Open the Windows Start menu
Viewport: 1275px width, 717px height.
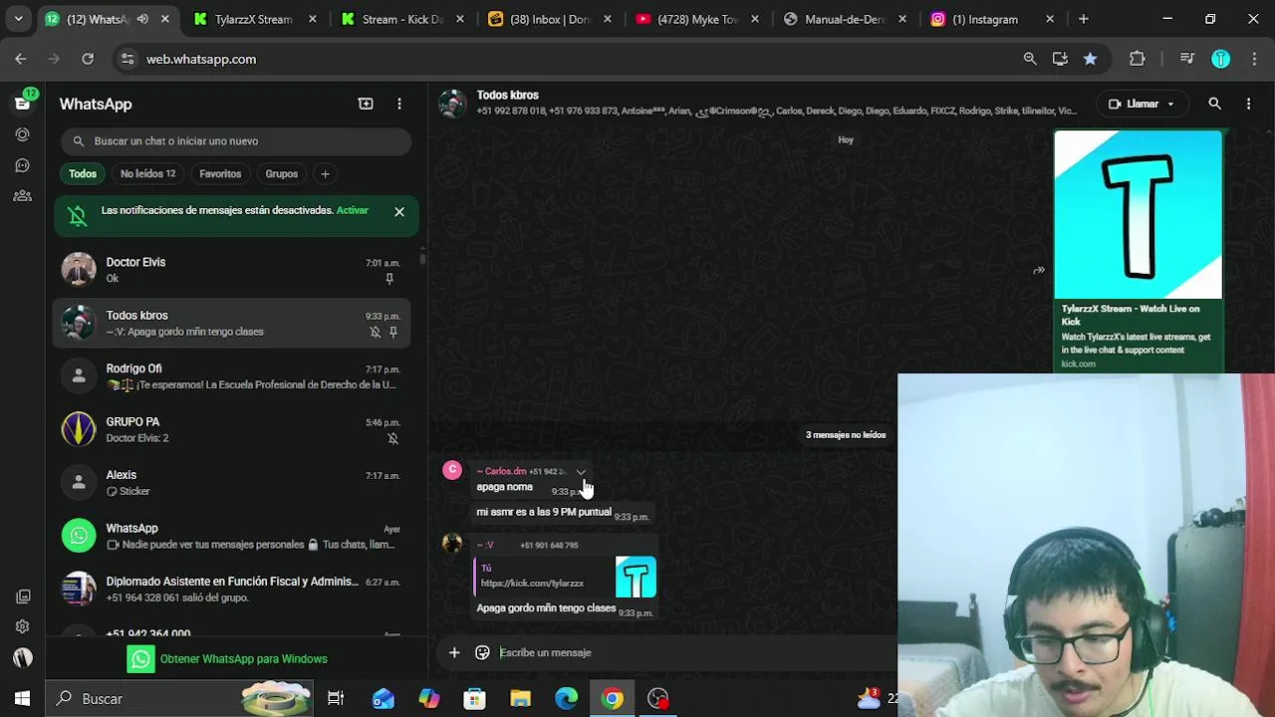point(22,698)
